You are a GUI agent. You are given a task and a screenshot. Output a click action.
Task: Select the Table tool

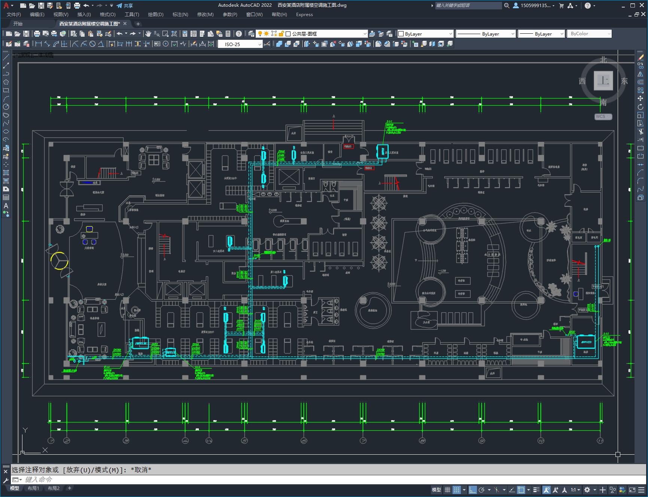(x=6, y=197)
